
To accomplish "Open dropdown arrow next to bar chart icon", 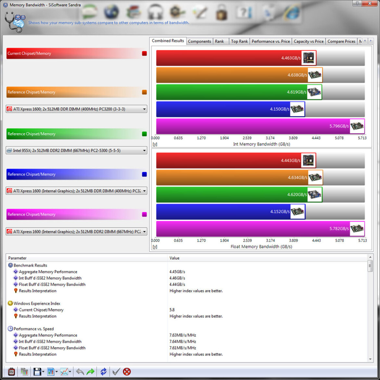I will coord(57,372).
